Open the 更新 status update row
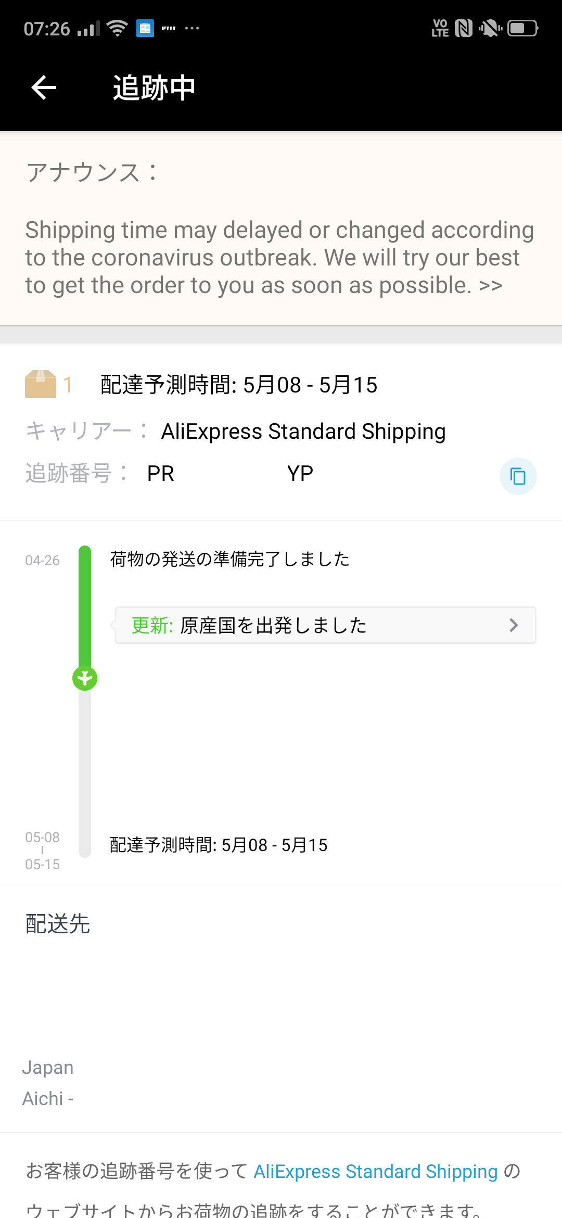The width and height of the screenshot is (562, 1218). [x=325, y=625]
